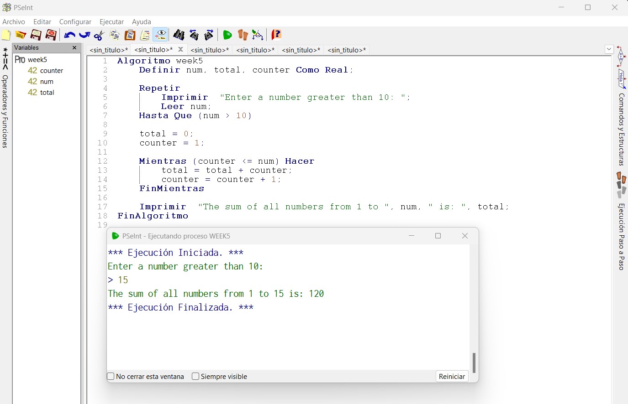628x404 pixels.
Task: Click the Repetir keyword in the code
Action: coord(159,88)
